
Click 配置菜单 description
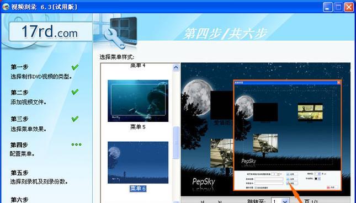[x=22, y=154]
